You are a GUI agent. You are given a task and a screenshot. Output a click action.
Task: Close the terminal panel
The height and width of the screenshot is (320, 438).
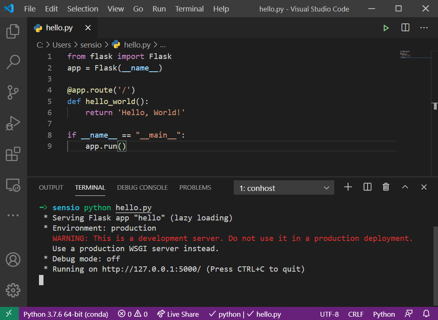424,187
